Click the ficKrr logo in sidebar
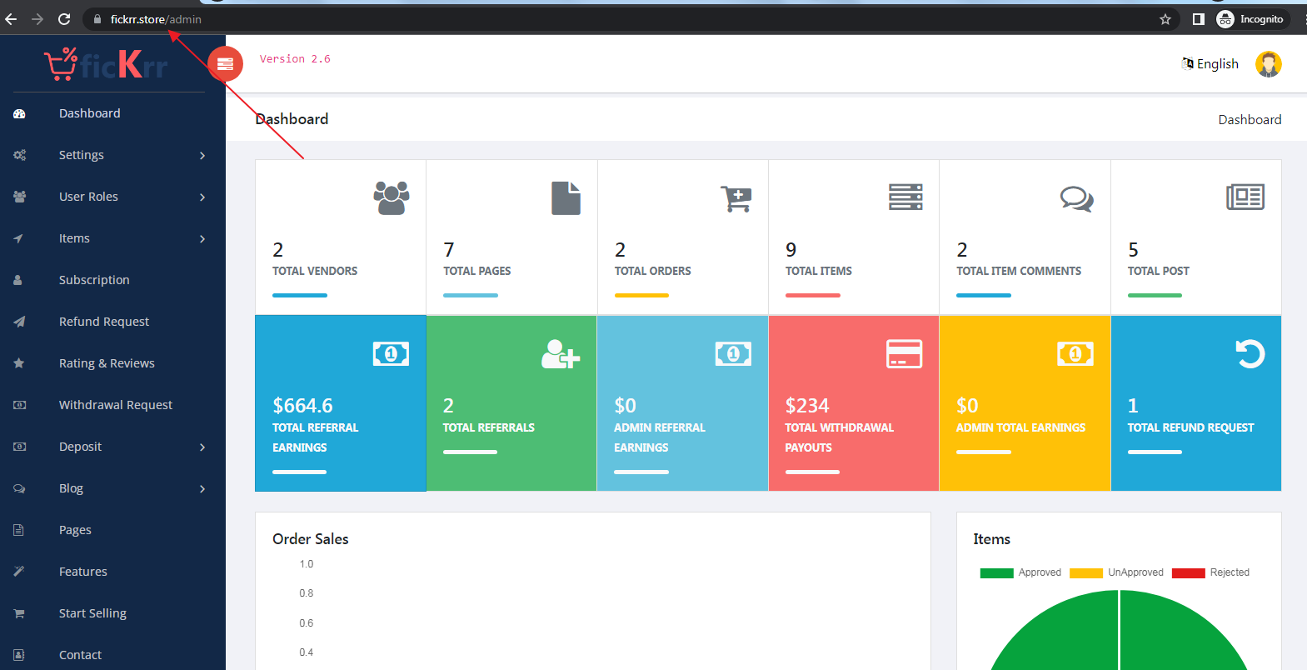This screenshot has width=1307, height=670. 106,64
